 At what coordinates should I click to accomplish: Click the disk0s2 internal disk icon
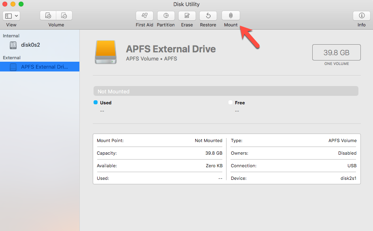pyautogui.click(x=13, y=45)
